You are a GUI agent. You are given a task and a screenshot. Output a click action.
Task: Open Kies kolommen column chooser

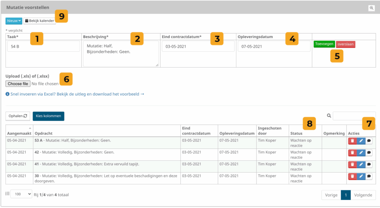pos(48,116)
